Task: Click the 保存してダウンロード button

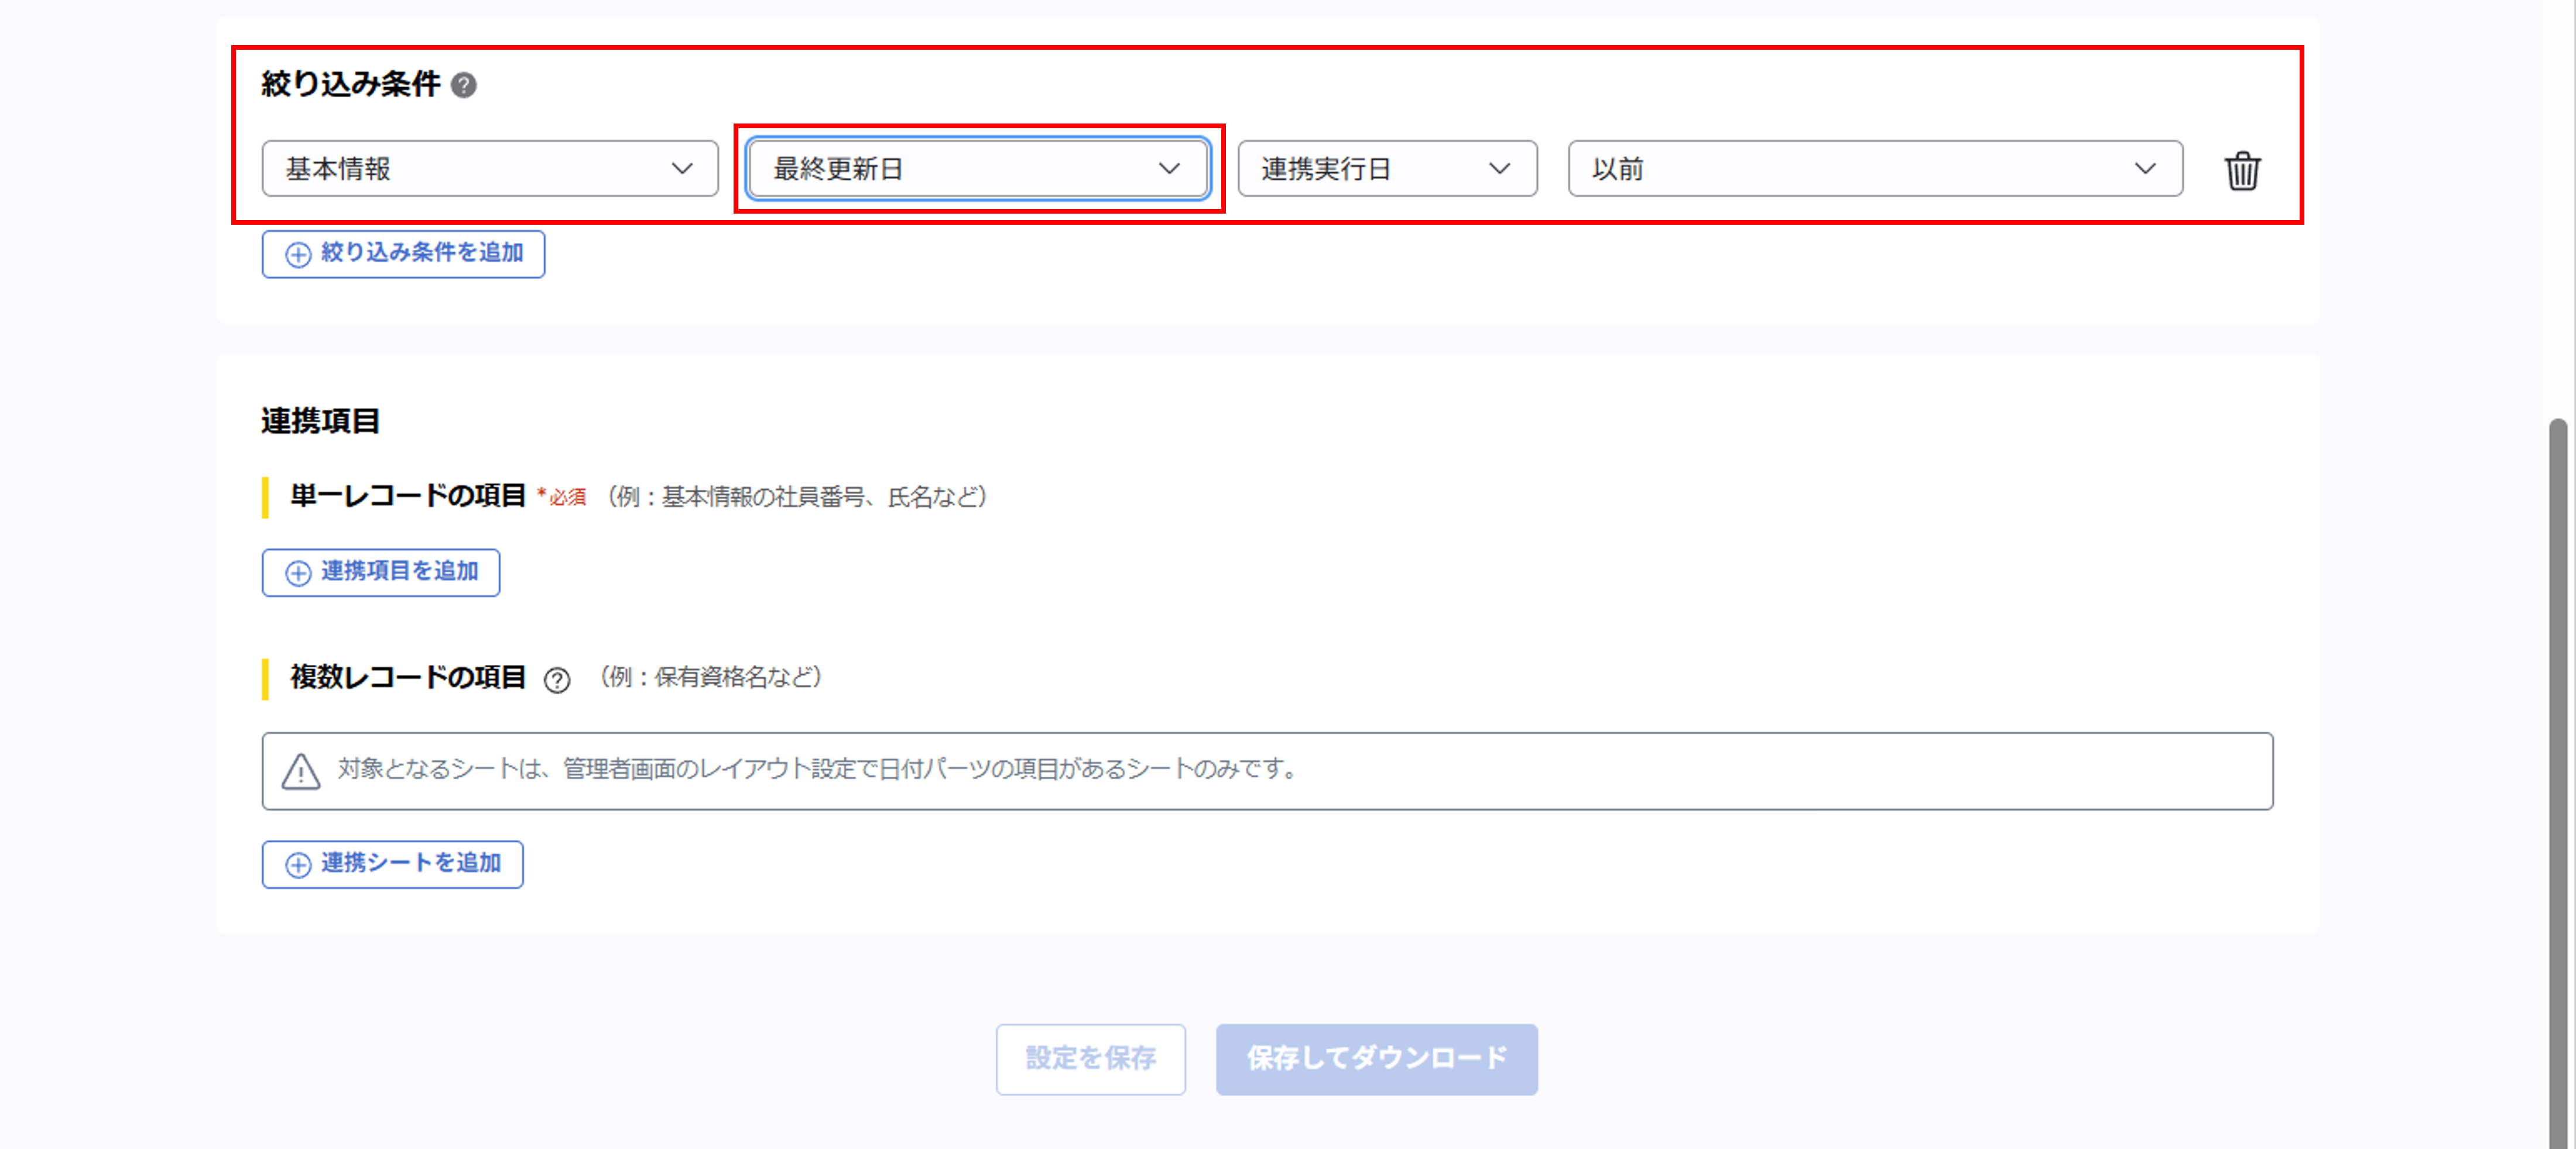Action: coord(1377,1059)
